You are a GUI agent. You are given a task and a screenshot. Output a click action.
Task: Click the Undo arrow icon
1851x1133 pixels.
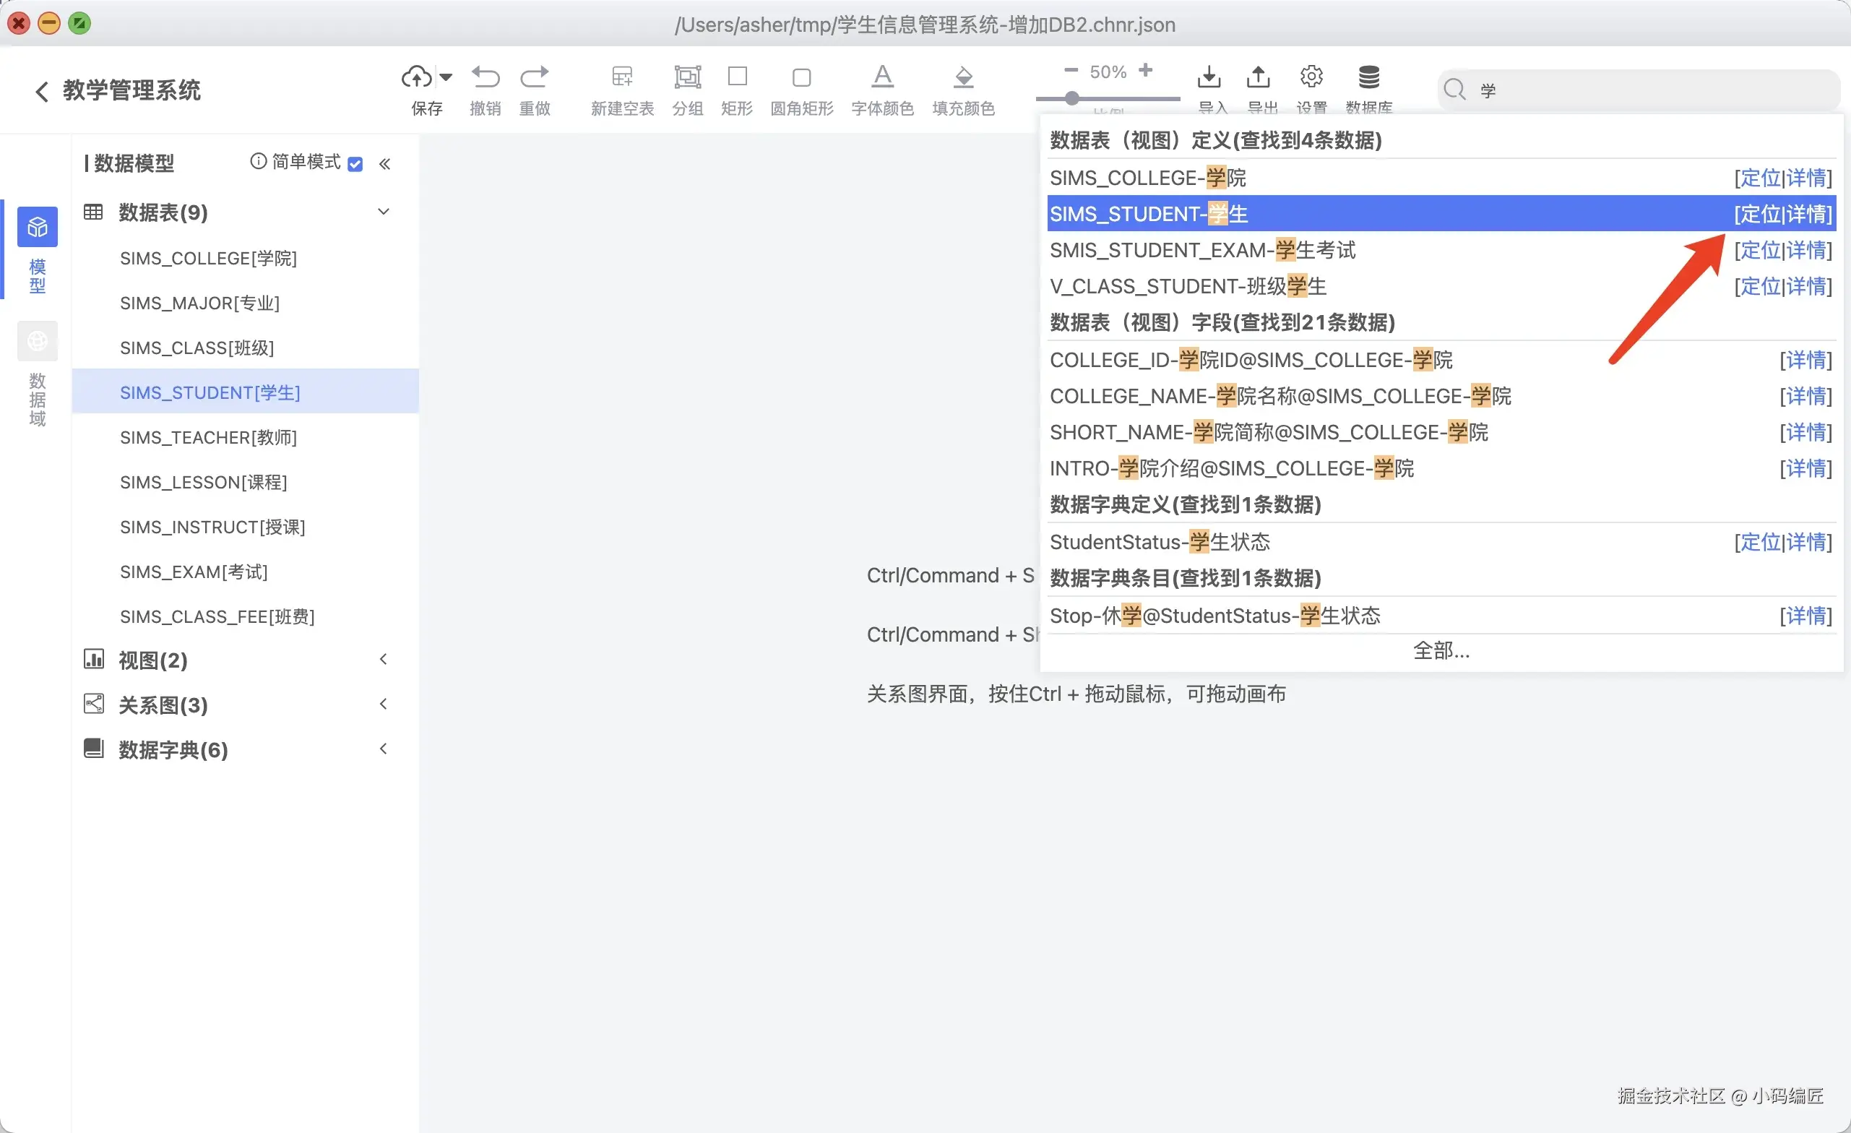(486, 77)
